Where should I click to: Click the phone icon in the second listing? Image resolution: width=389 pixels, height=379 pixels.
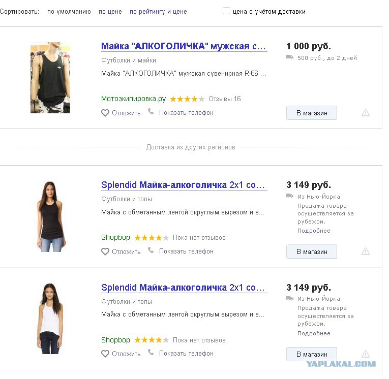151,250
